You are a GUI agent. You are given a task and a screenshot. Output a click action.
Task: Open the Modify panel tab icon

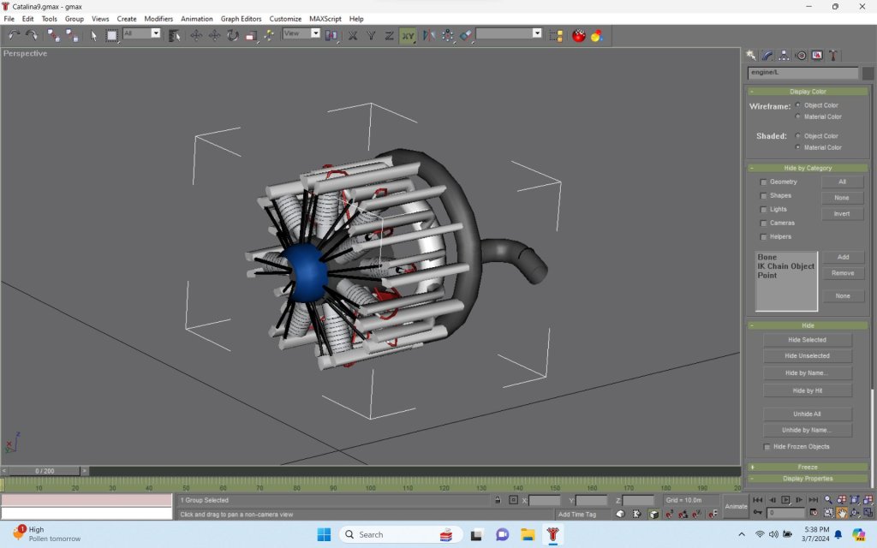point(768,56)
